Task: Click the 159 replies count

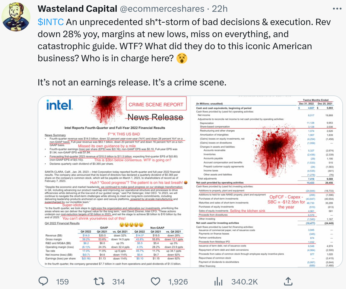Action: tap(62, 282)
